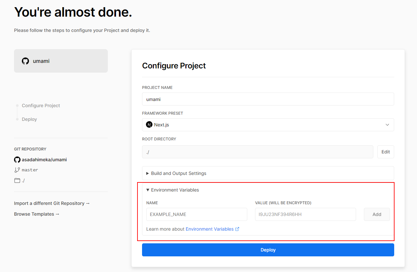Click the asadahimeka/umami repository name

pyautogui.click(x=44, y=160)
